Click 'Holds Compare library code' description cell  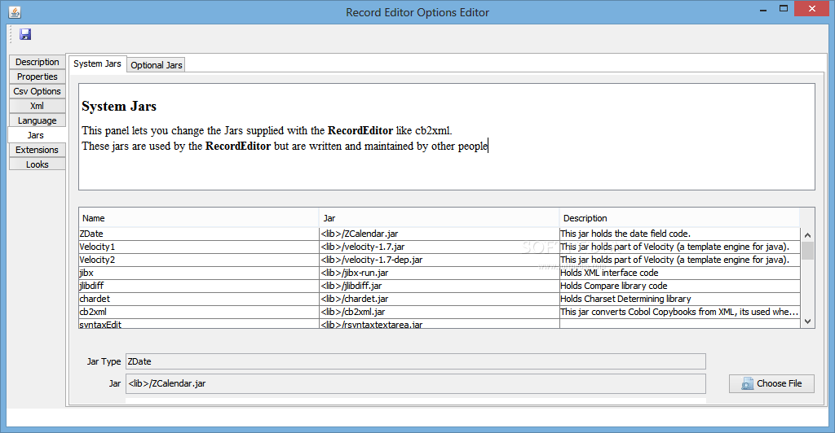[679, 286]
